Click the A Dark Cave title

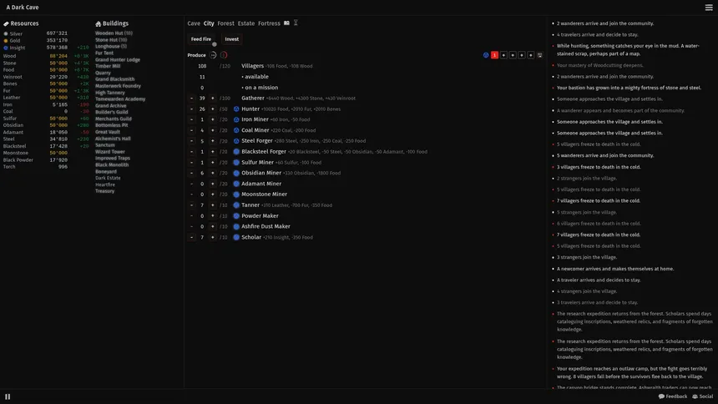(x=23, y=8)
